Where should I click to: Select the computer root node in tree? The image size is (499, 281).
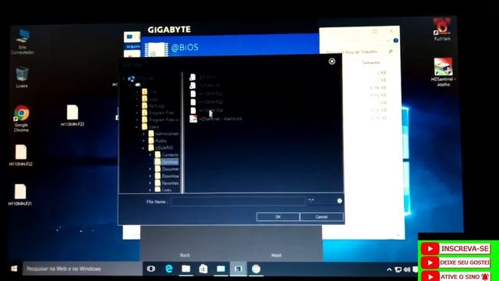click(141, 78)
